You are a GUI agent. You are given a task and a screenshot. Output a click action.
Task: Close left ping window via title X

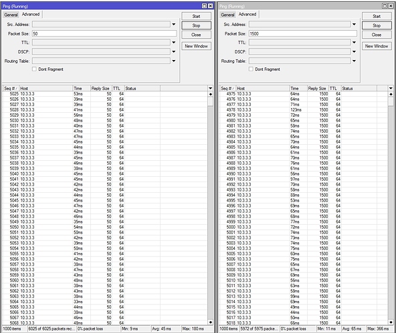tap(210, 6)
